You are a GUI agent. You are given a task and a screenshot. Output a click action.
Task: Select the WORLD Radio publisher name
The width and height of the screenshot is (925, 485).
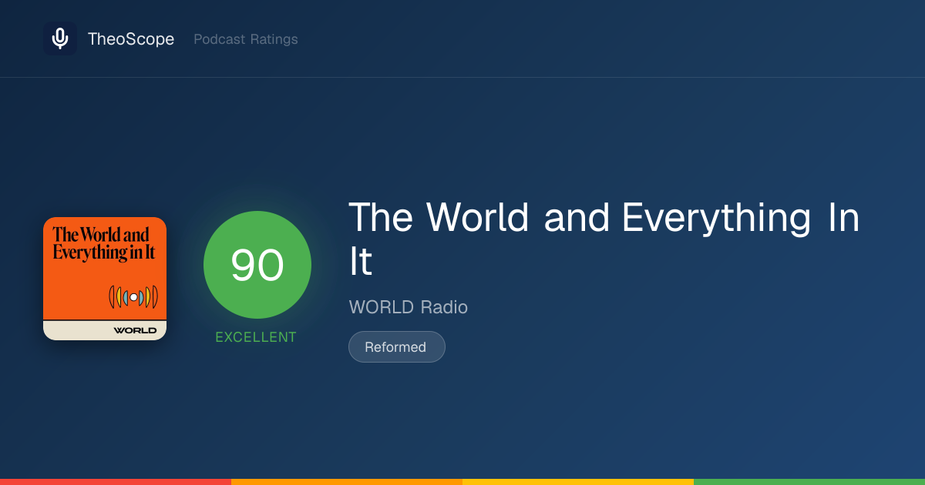tap(409, 307)
